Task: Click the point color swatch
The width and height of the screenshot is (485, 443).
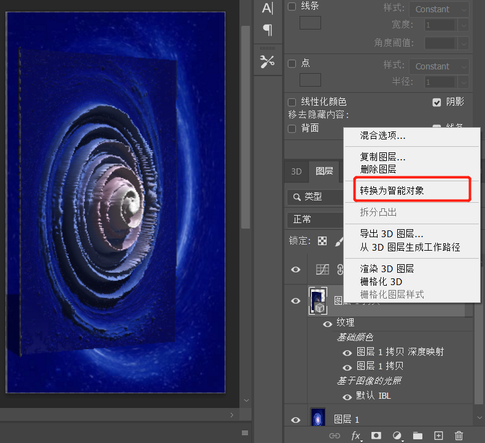Action: tap(310, 80)
